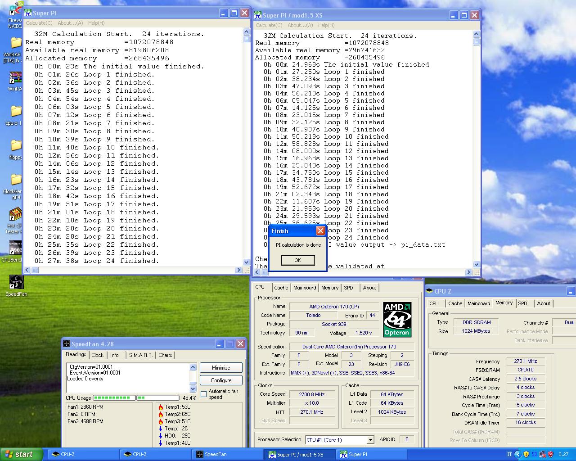Open About tab in CPU-Z Memory window

[544, 303]
